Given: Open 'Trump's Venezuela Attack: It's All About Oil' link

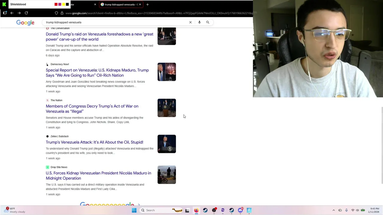Looking at the screenshot, I should click(95, 142).
